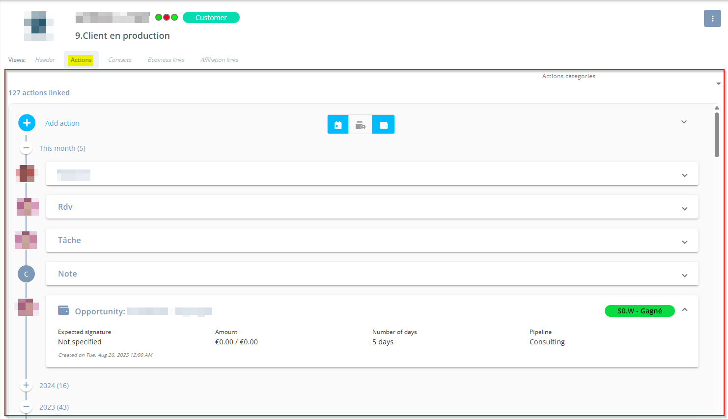Click the green 'S0.W - Gagné' status badge
728x419 pixels.
(x=640, y=311)
